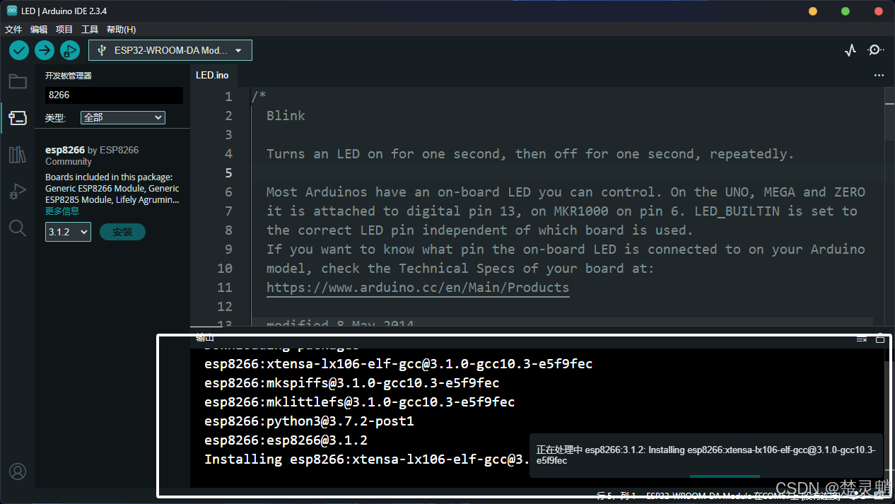Viewport: 895px width, 504px height.
Task: Click the 正在处理中 esp8266:3.1.2 notification text
Action: pyautogui.click(x=706, y=455)
